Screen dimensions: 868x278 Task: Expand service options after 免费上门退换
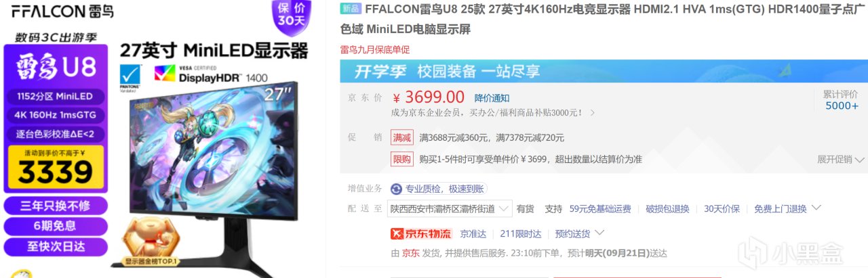816,208
